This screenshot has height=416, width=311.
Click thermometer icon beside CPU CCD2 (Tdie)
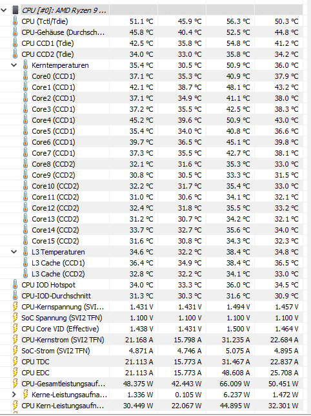[x=15, y=54]
